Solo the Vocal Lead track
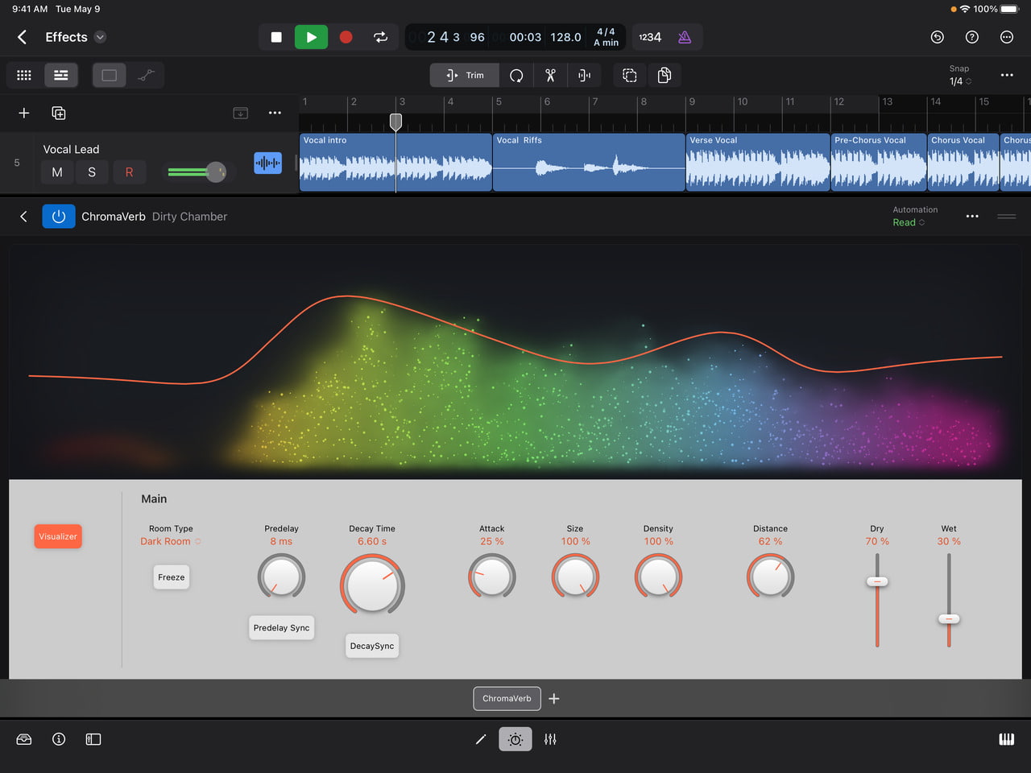 coord(93,172)
